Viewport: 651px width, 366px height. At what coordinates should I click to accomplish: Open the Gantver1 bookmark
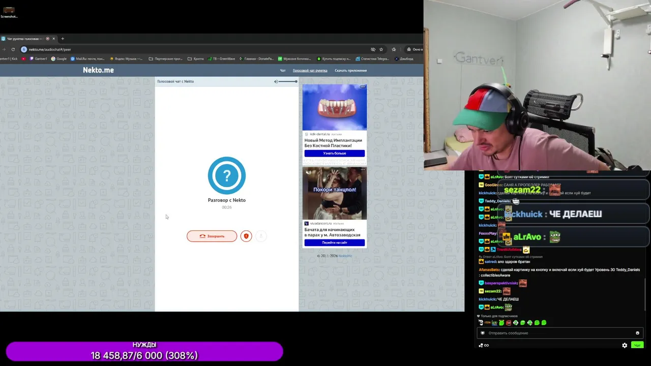point(39,58)
